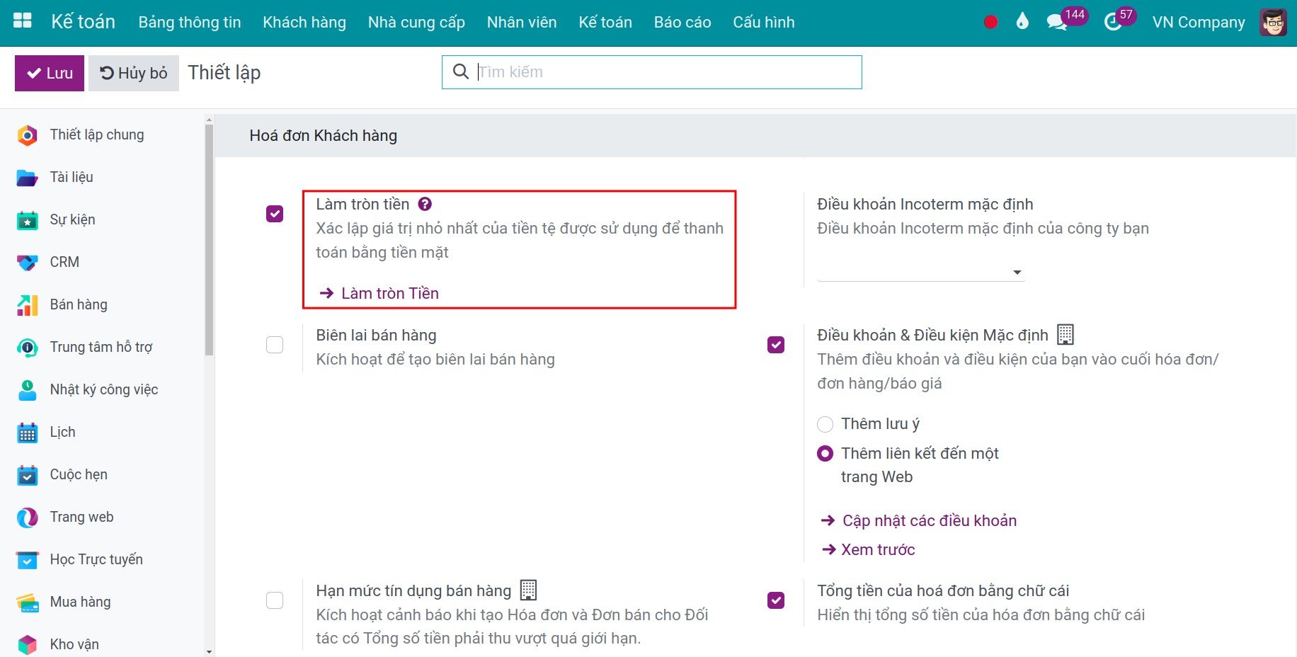
Task: Click the Sự kiện calendar star icon
Action: tap(27, 220)
